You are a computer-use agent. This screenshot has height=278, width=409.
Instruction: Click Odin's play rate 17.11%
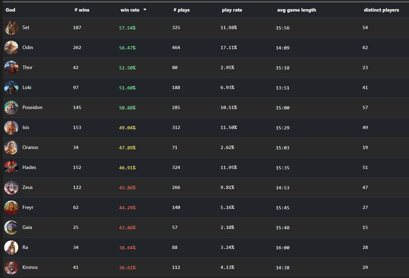pos(229,48)
